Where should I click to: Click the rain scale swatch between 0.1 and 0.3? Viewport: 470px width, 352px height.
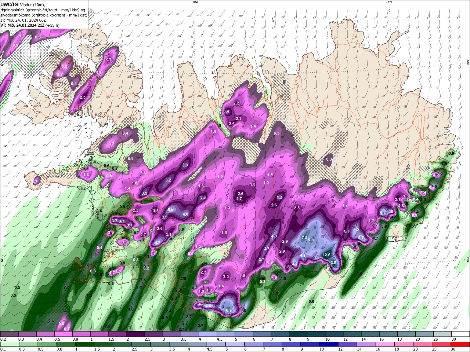10,344
